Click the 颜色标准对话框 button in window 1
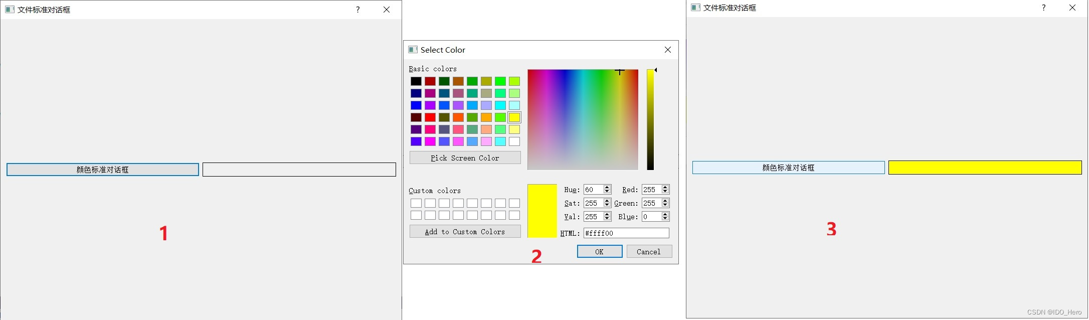The width and height of the screenshot is (1089, 320). click(x=103, y=170)
